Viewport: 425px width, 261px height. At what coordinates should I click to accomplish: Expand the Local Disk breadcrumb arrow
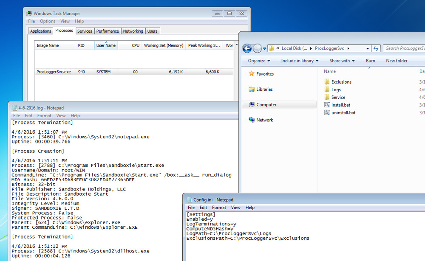pos(311,48)
